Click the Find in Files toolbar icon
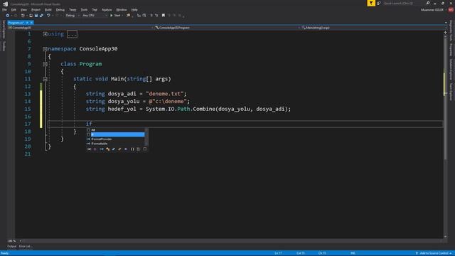This screenshot has width=455, height=256. (128, 16)
